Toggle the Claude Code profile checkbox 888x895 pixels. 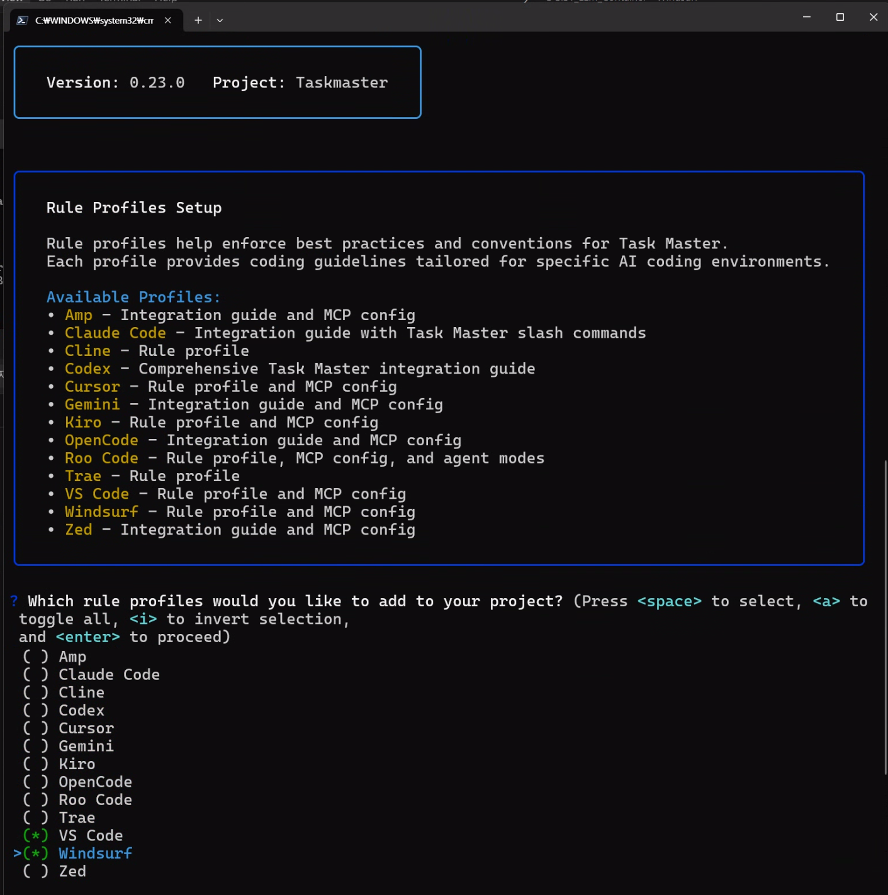click(x=35, y=675)
